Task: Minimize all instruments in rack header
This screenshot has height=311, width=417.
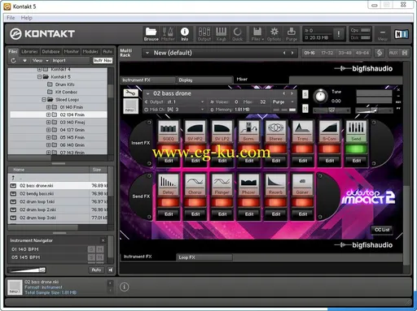Action: 405,53
